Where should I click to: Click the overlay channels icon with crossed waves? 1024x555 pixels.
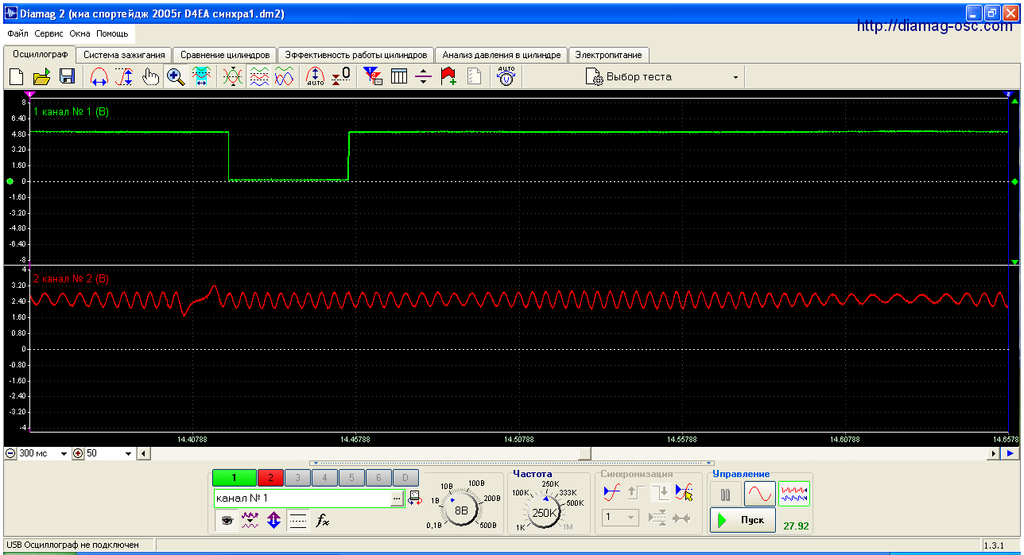(x=233, y=76)
